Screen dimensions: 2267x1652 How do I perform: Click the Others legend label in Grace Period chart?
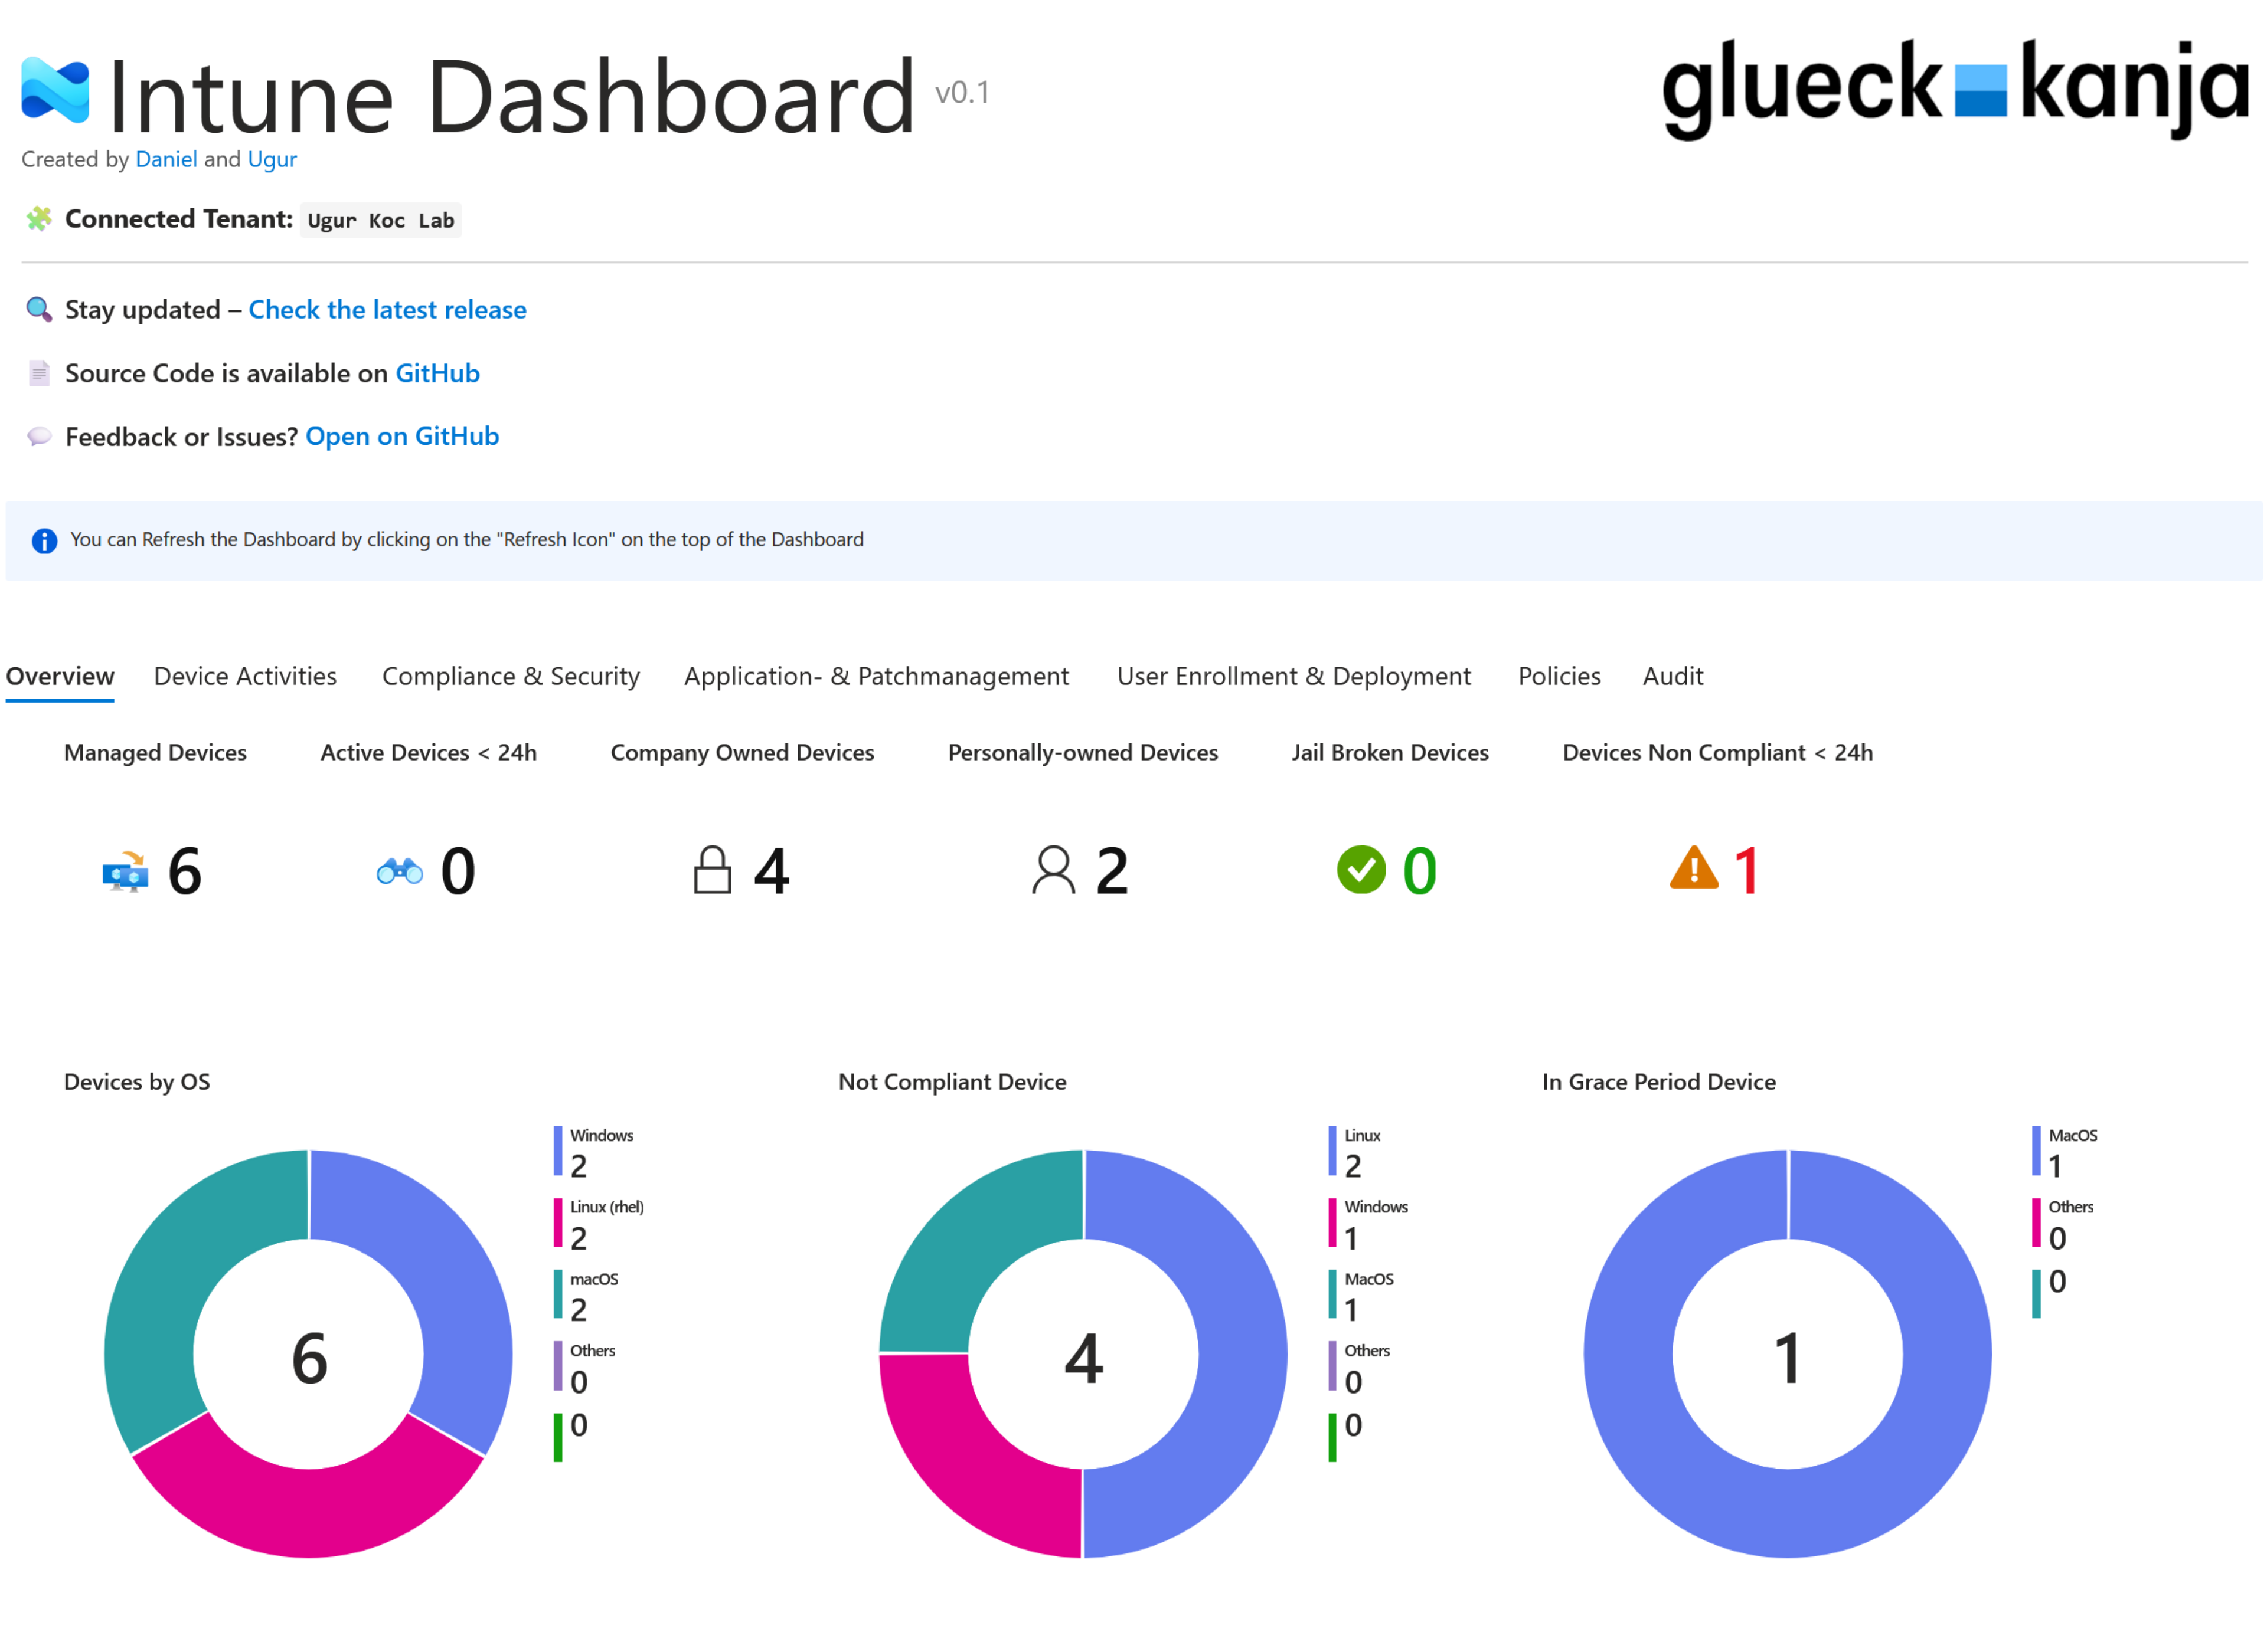pyautogui.click(x=2070, y=1207)
